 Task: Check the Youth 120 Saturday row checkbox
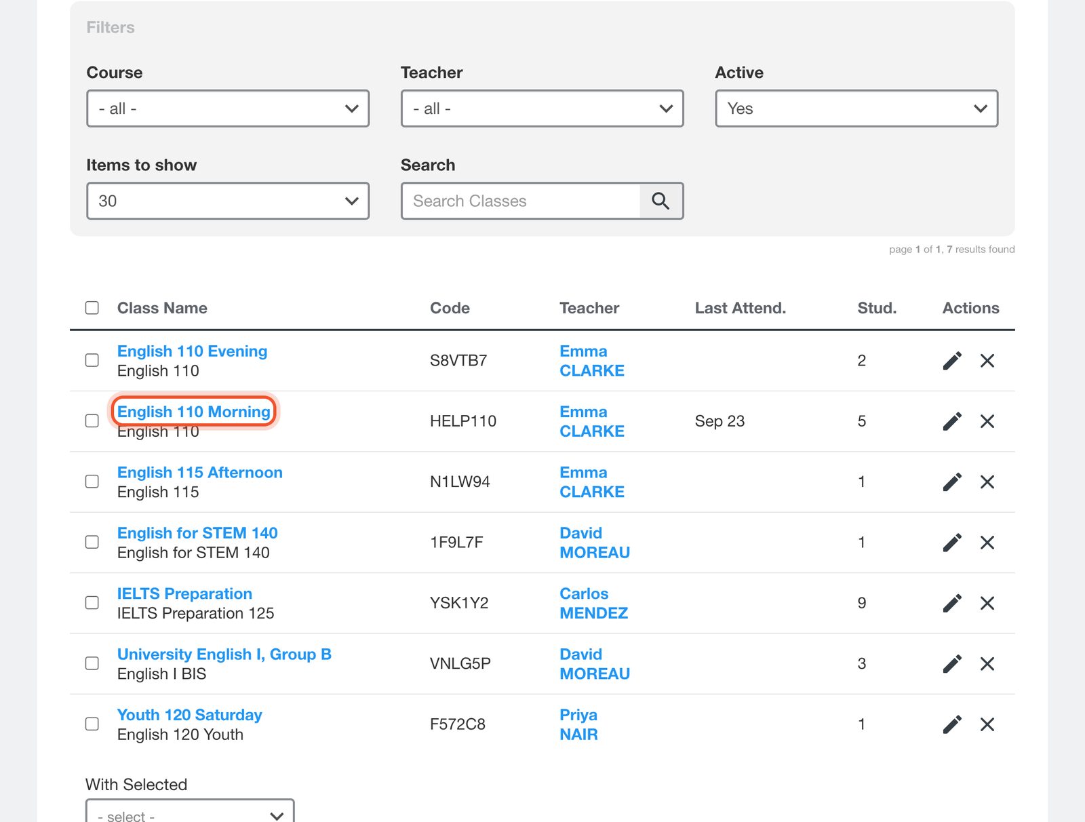point(92,724)
